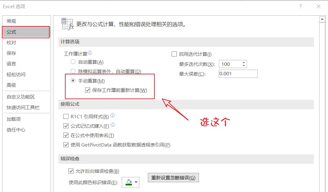Open the 自定义功能区 settings page
Viewport: 328px width, 192px height.
click(x=20, y=97)
